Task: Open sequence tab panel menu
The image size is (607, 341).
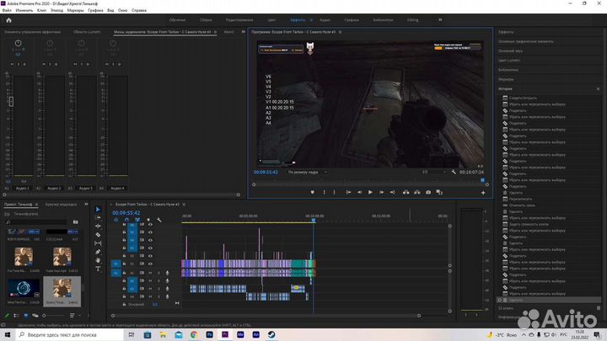Action: pyautogui.click(x=184, y=204)
